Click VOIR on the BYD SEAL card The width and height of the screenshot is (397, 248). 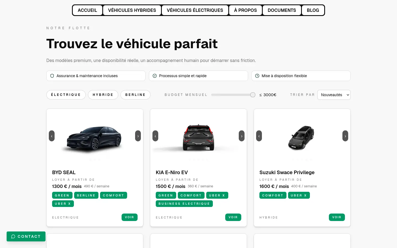(130, 217)
